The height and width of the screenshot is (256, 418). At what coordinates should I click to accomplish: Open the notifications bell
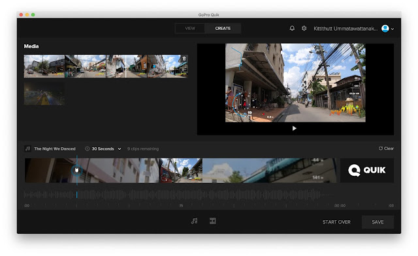click(292, 28)
